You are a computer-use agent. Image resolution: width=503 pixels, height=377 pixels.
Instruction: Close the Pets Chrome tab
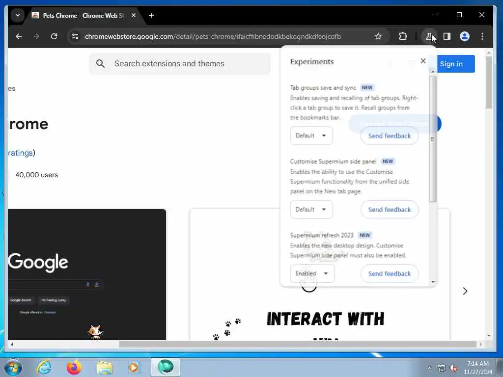[x=134, y=15]
